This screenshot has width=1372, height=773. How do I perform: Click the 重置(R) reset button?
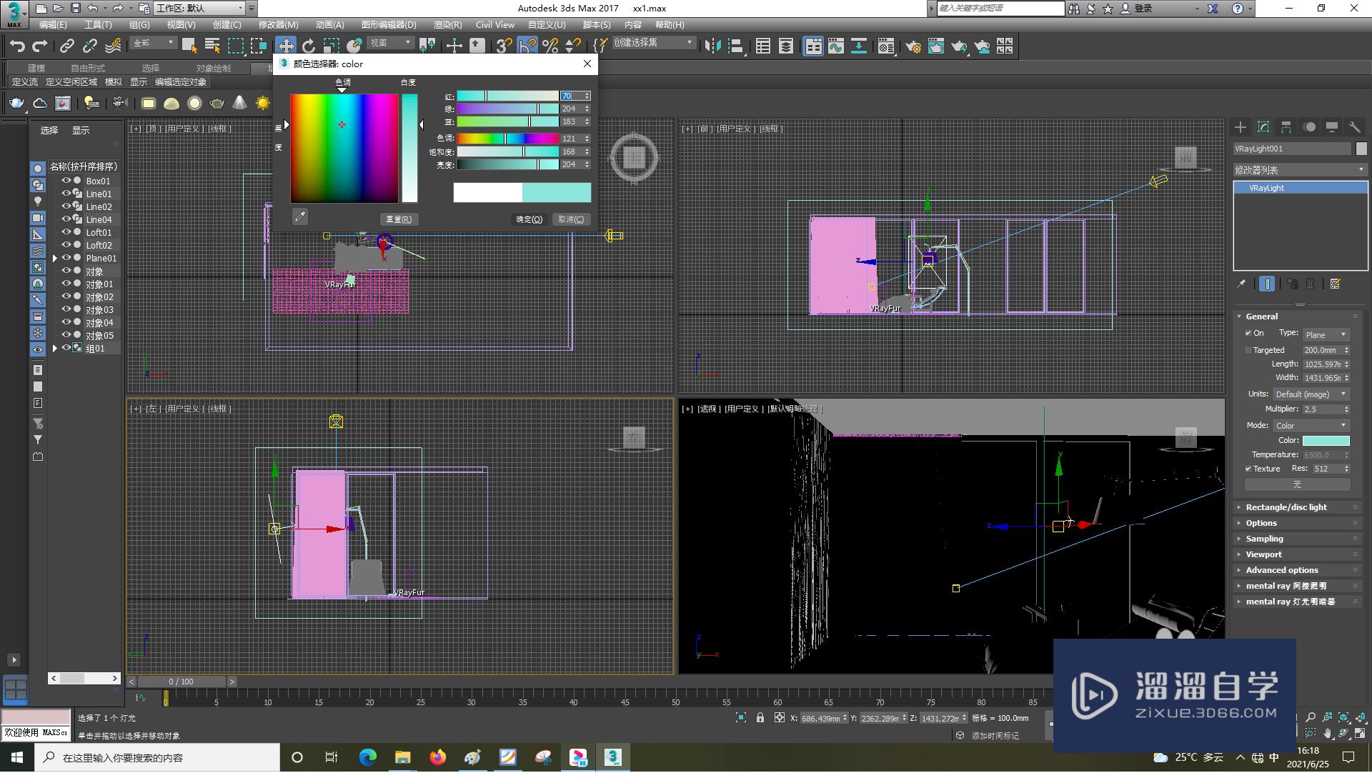point(399,220)
